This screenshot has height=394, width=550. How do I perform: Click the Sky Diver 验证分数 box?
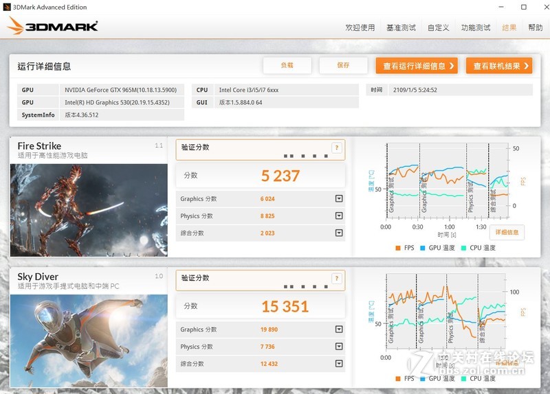point(261,281)
